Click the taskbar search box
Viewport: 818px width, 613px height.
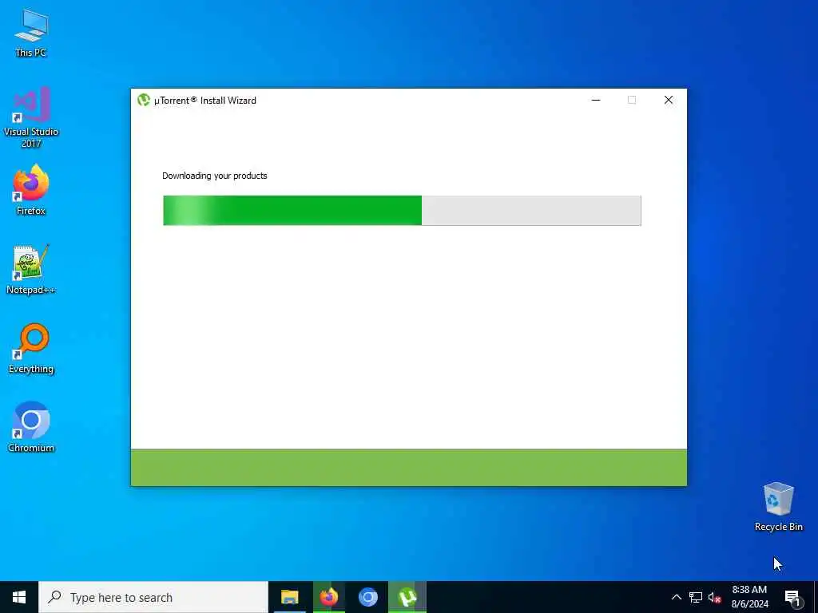point(153,597)
